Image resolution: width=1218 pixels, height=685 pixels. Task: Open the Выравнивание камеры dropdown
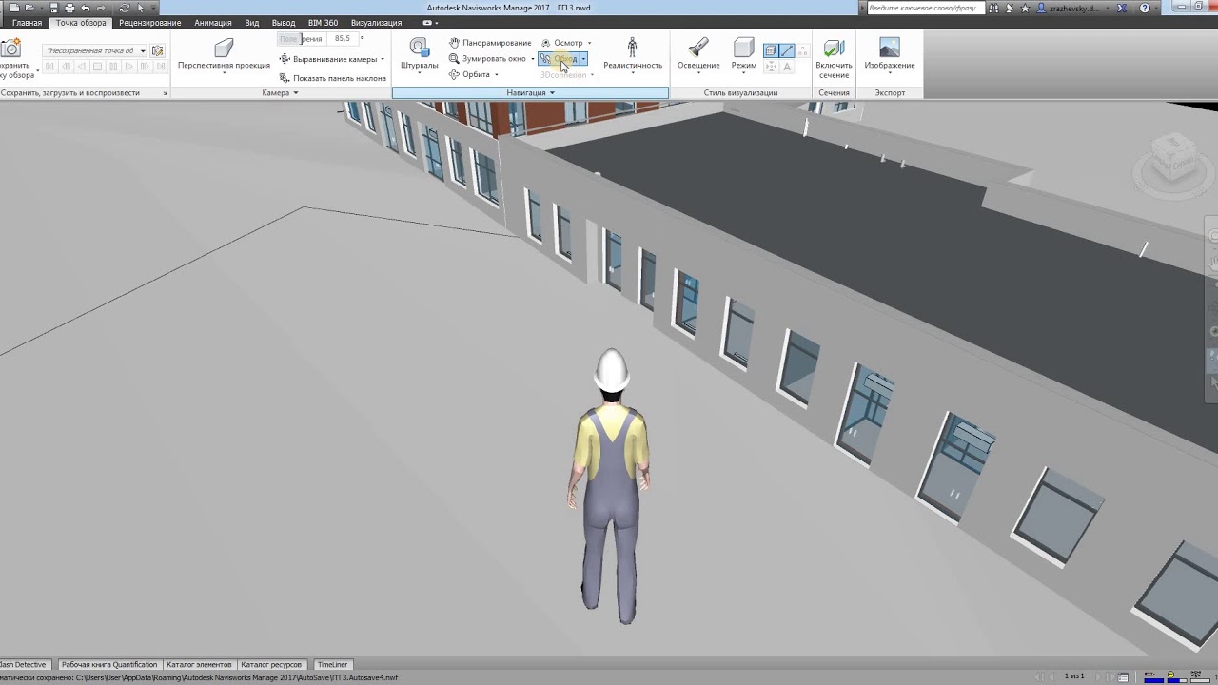point(383,59)
